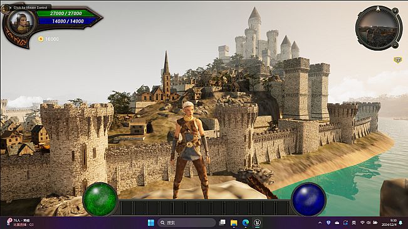Click the gold amount 10000
This screenshot has width=408, height=229.
pos(52,39)
